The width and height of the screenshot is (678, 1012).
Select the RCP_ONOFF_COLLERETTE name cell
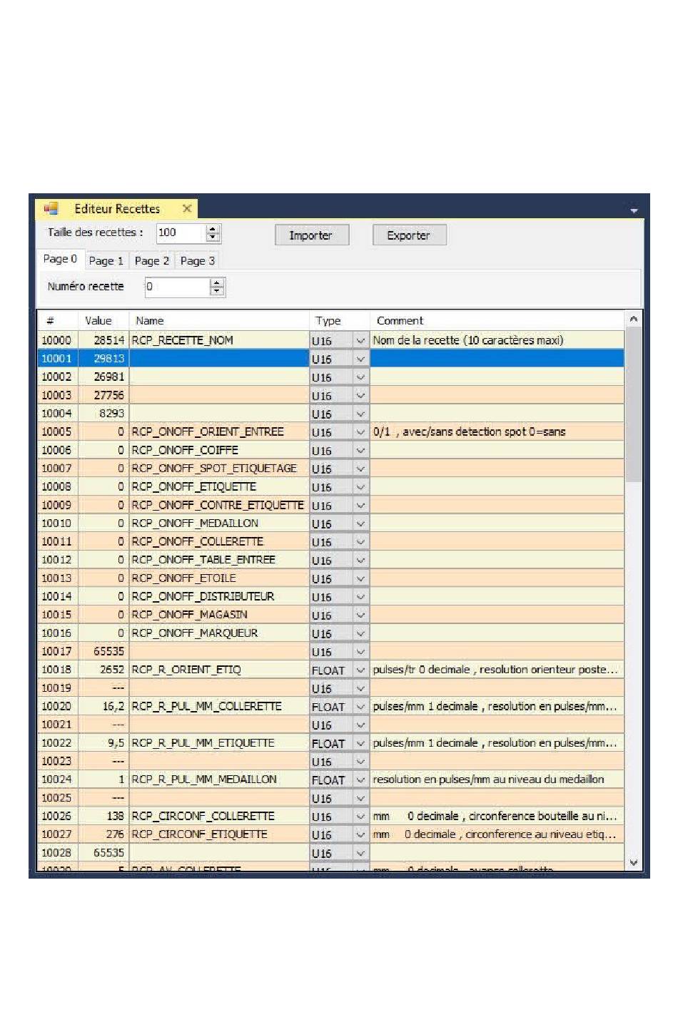click(x=218, y=541)
